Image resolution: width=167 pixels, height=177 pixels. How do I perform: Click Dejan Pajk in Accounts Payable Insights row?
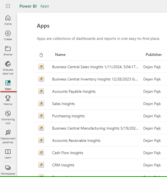pos(152,91)
